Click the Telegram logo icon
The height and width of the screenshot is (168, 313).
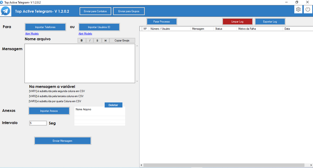point(6,11)
